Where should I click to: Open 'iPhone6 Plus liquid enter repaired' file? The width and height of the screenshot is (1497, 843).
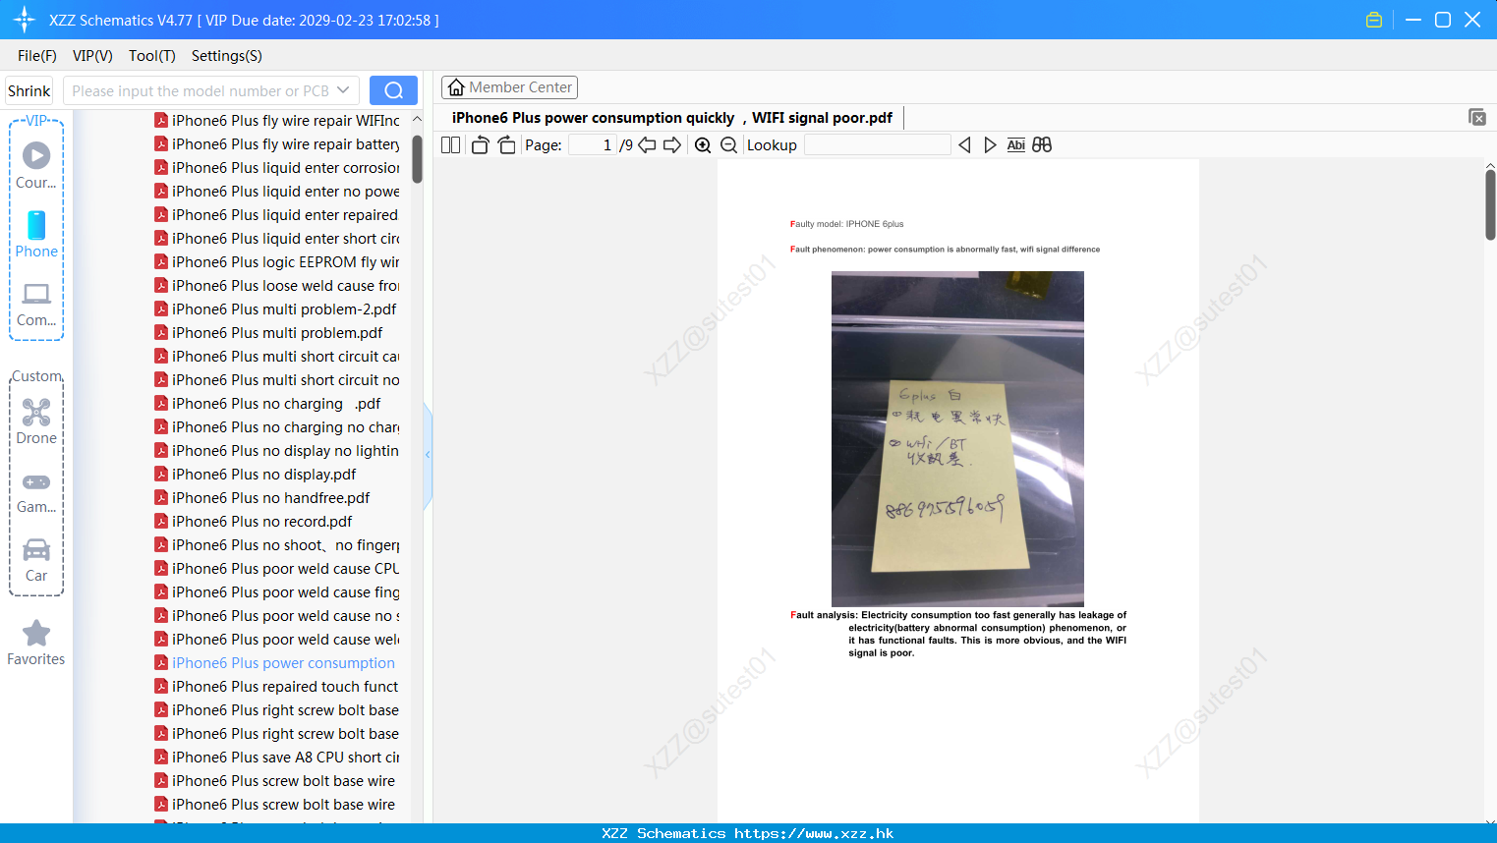(276, 215)
